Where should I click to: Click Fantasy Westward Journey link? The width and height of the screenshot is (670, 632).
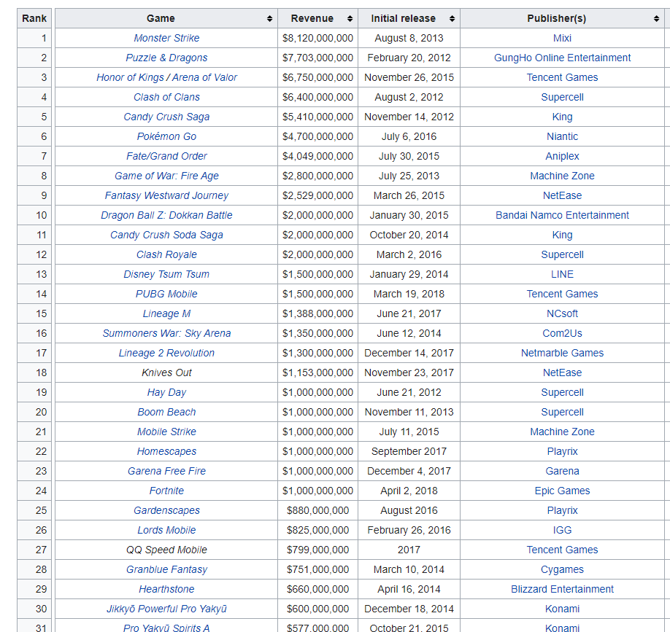click(x=166, y=195)
